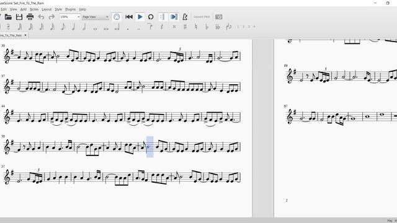This screenshot has width=397, height=223.
Task: Toggle the metronome
Action: (185, 17)
